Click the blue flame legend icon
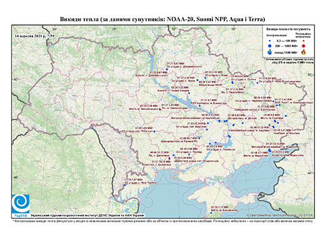Screen dimensions: 325x230 270,52
